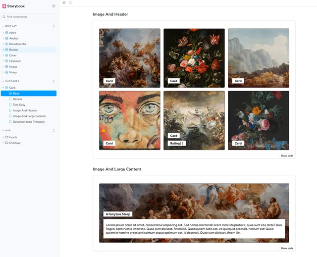The height and width of the screenshot is (257, 317).
Task: Open the sidebar settings gear menu
Action: coord(53,6)
